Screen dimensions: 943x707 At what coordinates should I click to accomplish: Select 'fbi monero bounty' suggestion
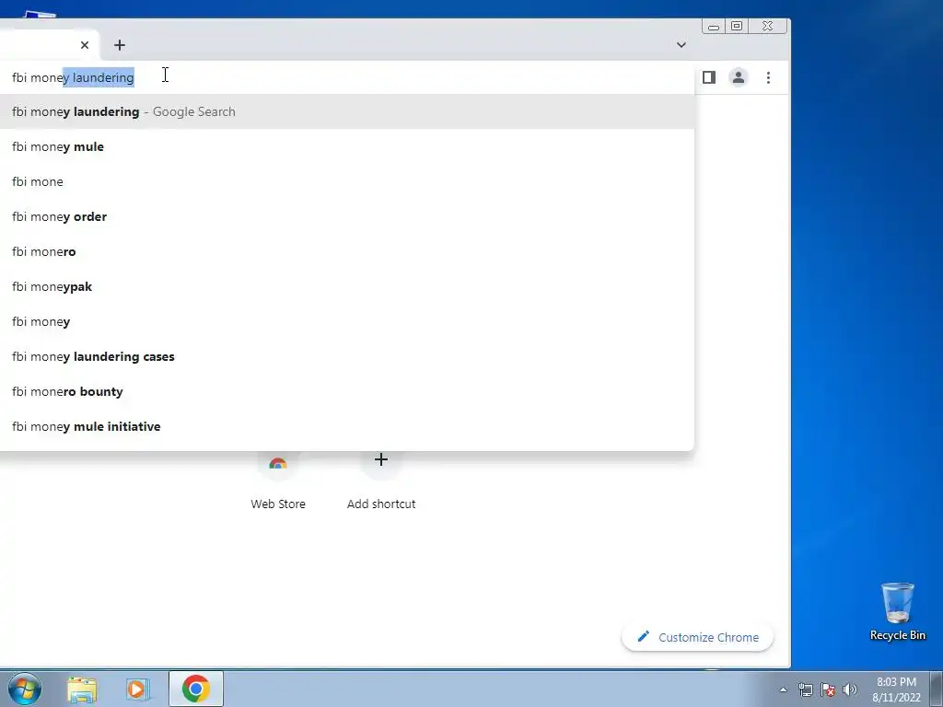pos(347,391)
